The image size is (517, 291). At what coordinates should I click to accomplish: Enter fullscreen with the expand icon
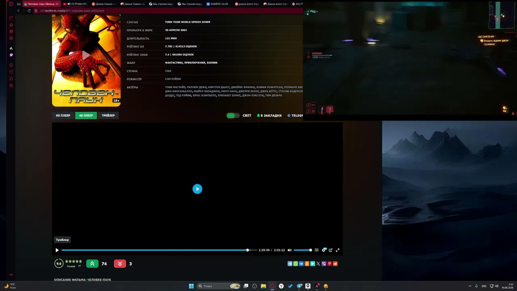(338, 250)
